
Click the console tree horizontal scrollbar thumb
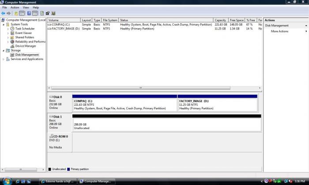[x=21, y=170]
